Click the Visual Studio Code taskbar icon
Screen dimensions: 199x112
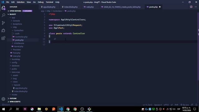(61, 109)
